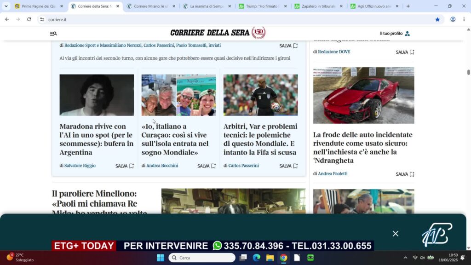Image resolution: width=471 pixels, height=265 pixels.
Task: Save the Redazione Sport article
Action: click(288, 46)
